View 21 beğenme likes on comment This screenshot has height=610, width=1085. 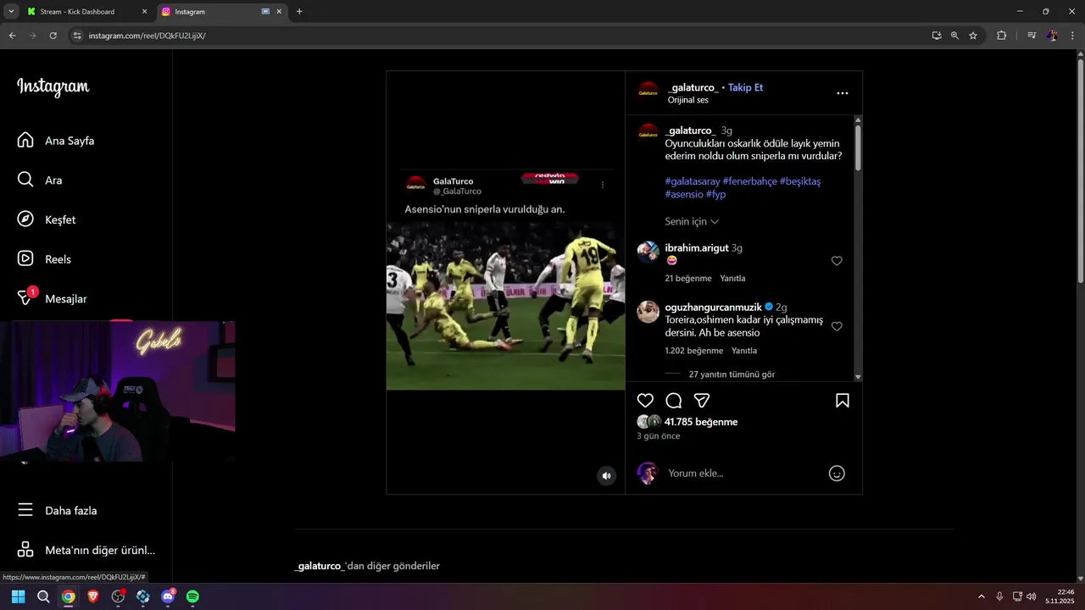[687, 278]
